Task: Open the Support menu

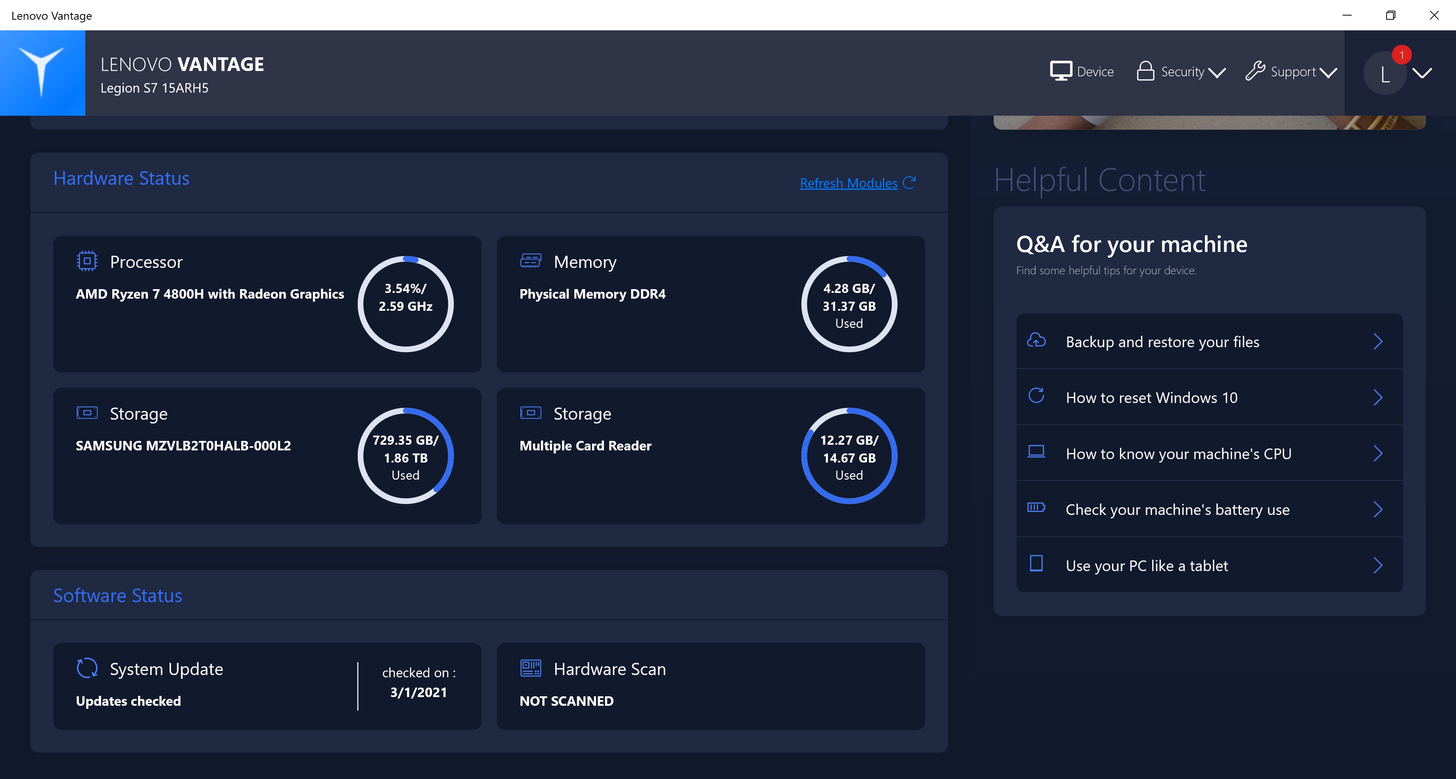Action: pyautogui.click(x=1291, y=72)
